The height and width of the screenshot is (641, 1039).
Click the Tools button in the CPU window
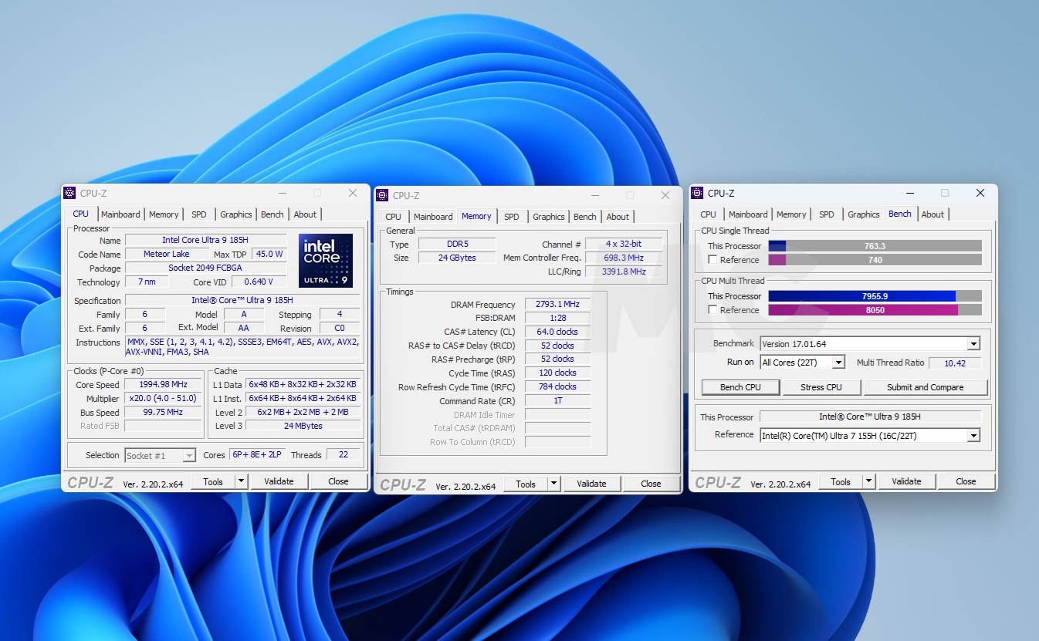point(213,481)
